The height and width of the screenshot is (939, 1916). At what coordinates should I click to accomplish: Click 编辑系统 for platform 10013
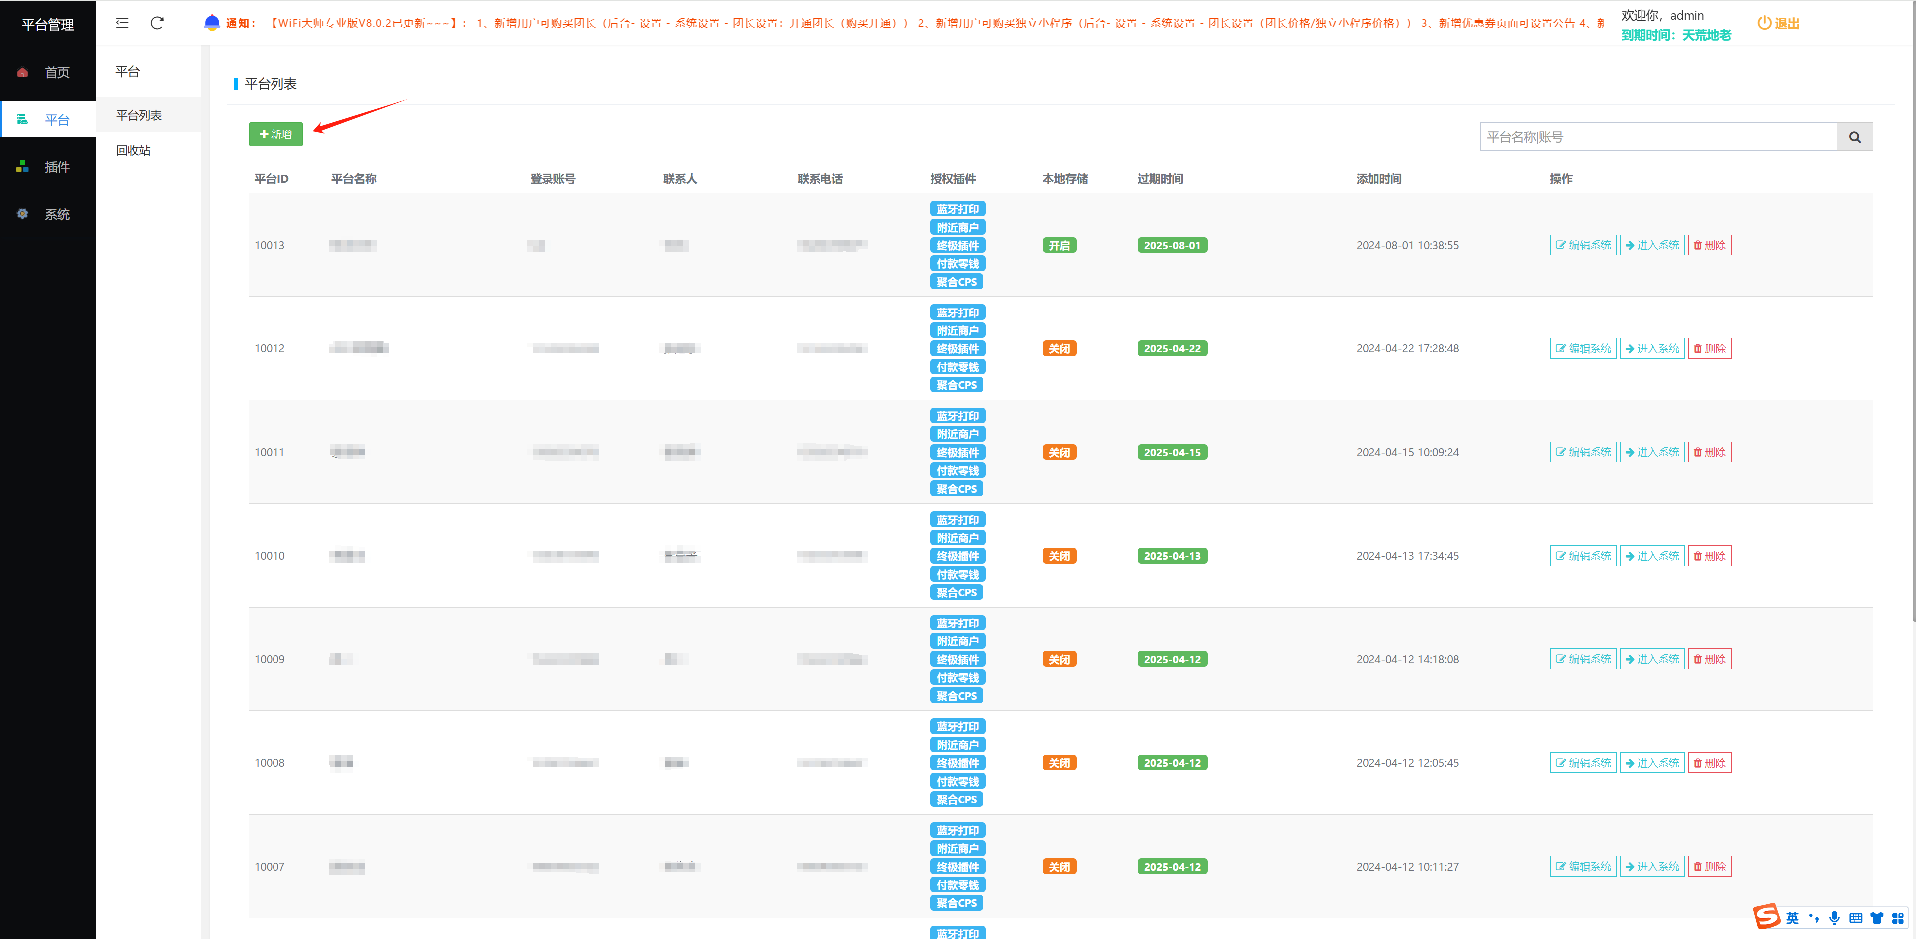[1583, 245]
